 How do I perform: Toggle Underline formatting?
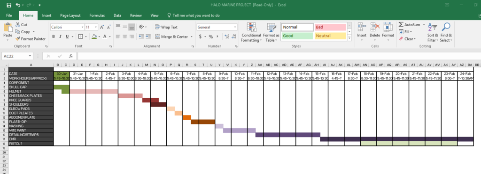(x=67, y=36)
